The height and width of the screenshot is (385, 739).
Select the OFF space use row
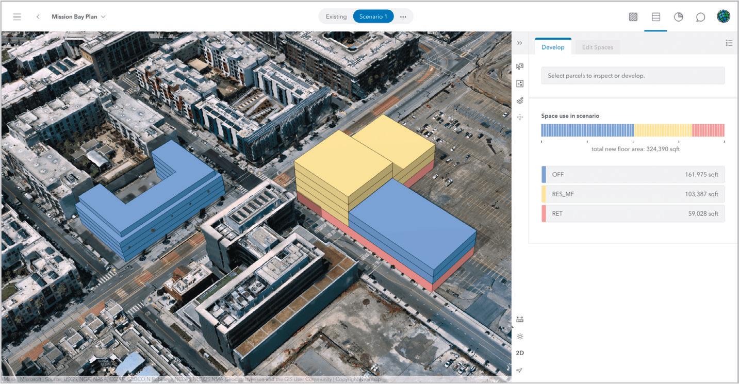pyautogui.click(x=633, y=174)
